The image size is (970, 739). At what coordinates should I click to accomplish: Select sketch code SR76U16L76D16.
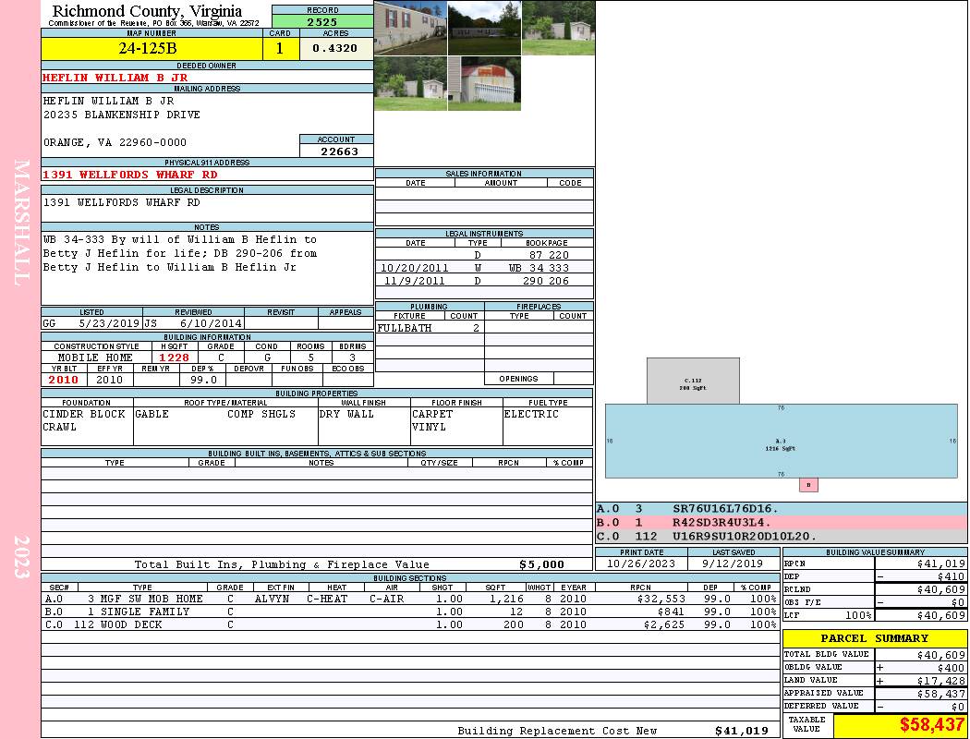(725, 509)
